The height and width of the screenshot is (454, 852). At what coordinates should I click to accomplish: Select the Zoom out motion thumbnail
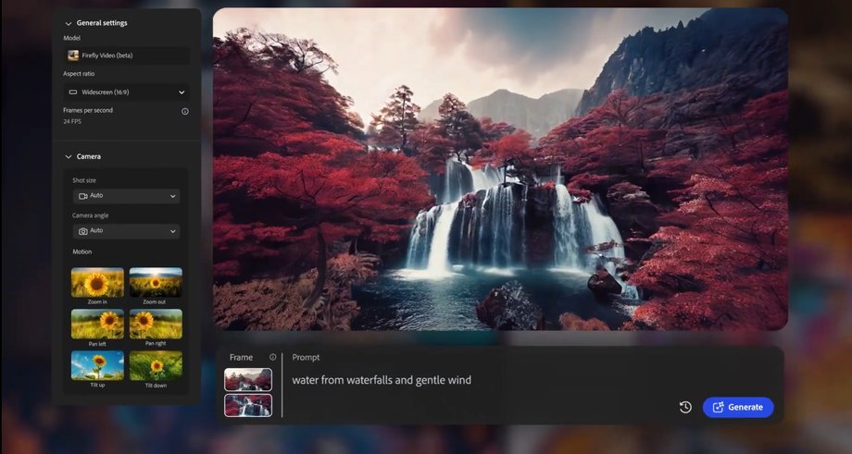click(156, 283)
